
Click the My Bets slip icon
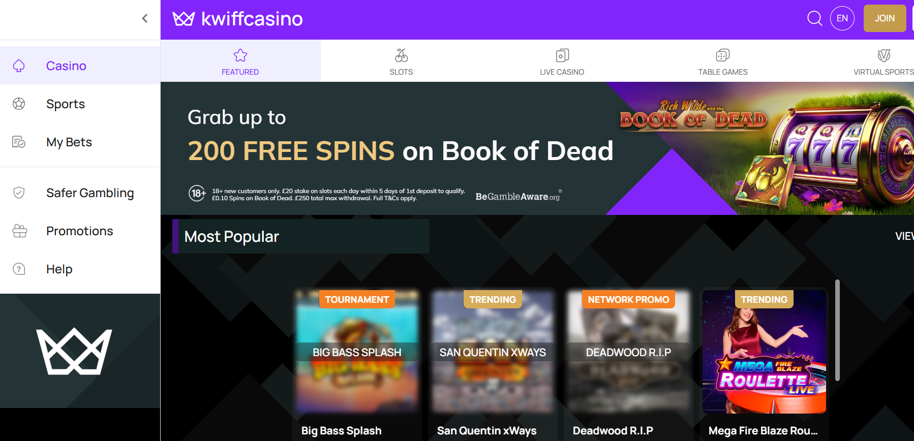click(19, 142)
